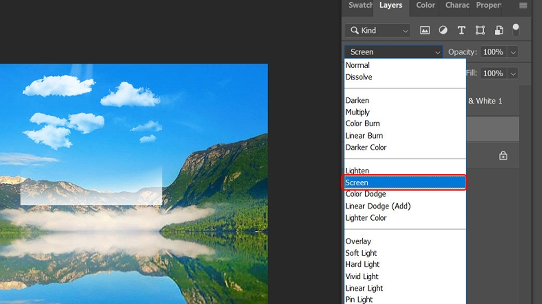The image size is (542, 304).
Task: Expand the Opacity slider dropdown arrow
Action: coord(513,52)
